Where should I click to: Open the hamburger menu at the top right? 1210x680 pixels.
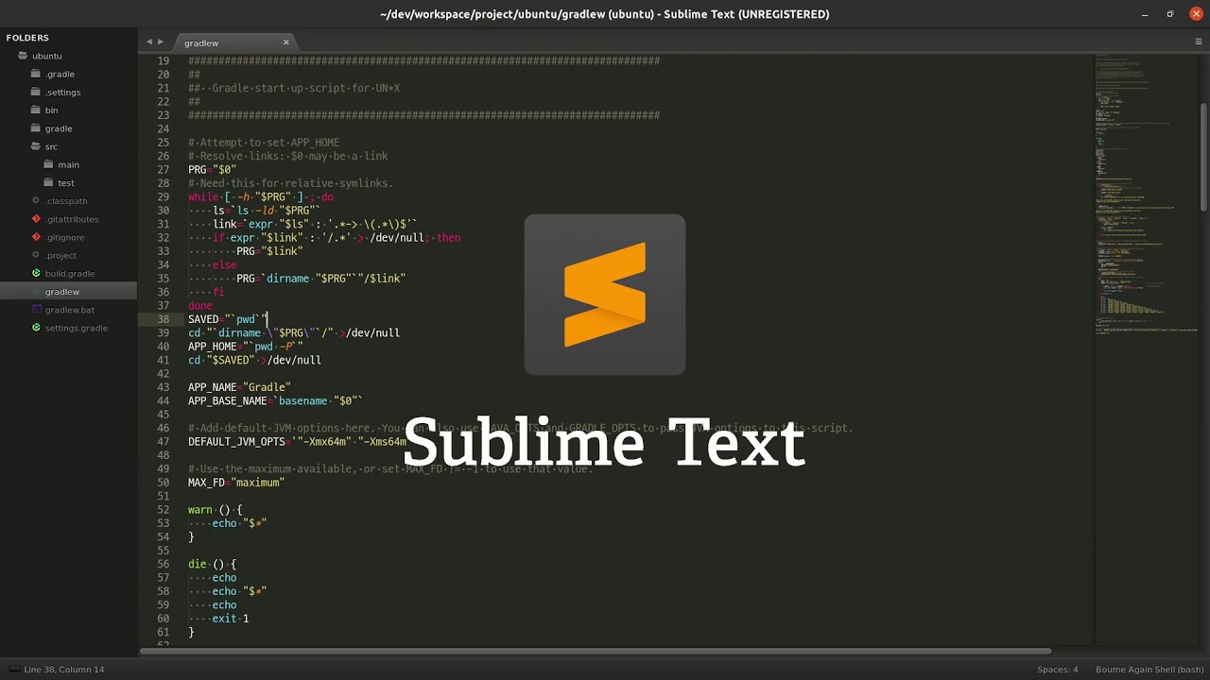(x=1199, y=42)
